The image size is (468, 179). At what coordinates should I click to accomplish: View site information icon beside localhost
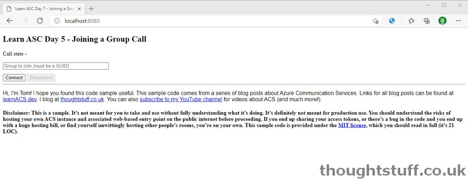click(58, 21)
